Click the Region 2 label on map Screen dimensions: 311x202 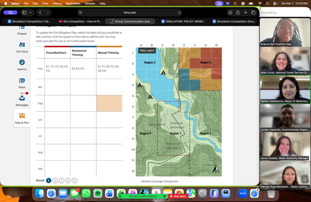pos(150,63)
